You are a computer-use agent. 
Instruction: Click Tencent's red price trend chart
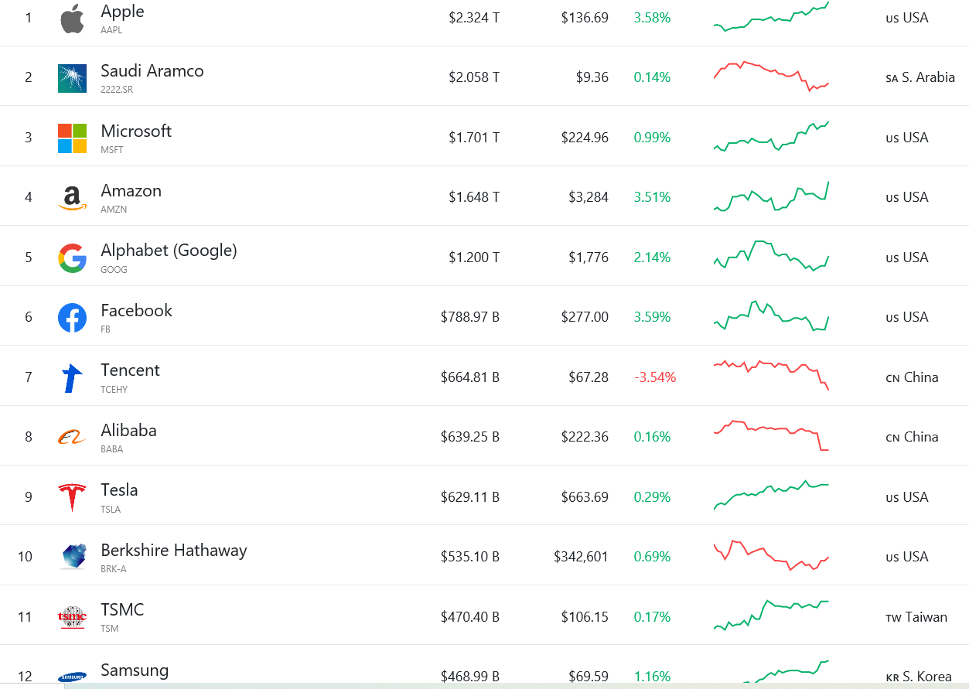(x=771, y=375)
